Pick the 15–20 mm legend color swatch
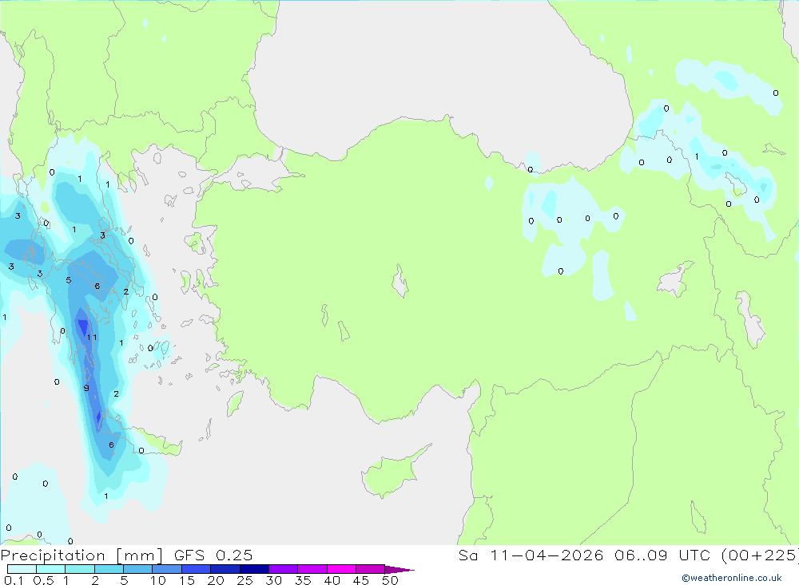The image size is (799, 585). click(x=197, y=569)
